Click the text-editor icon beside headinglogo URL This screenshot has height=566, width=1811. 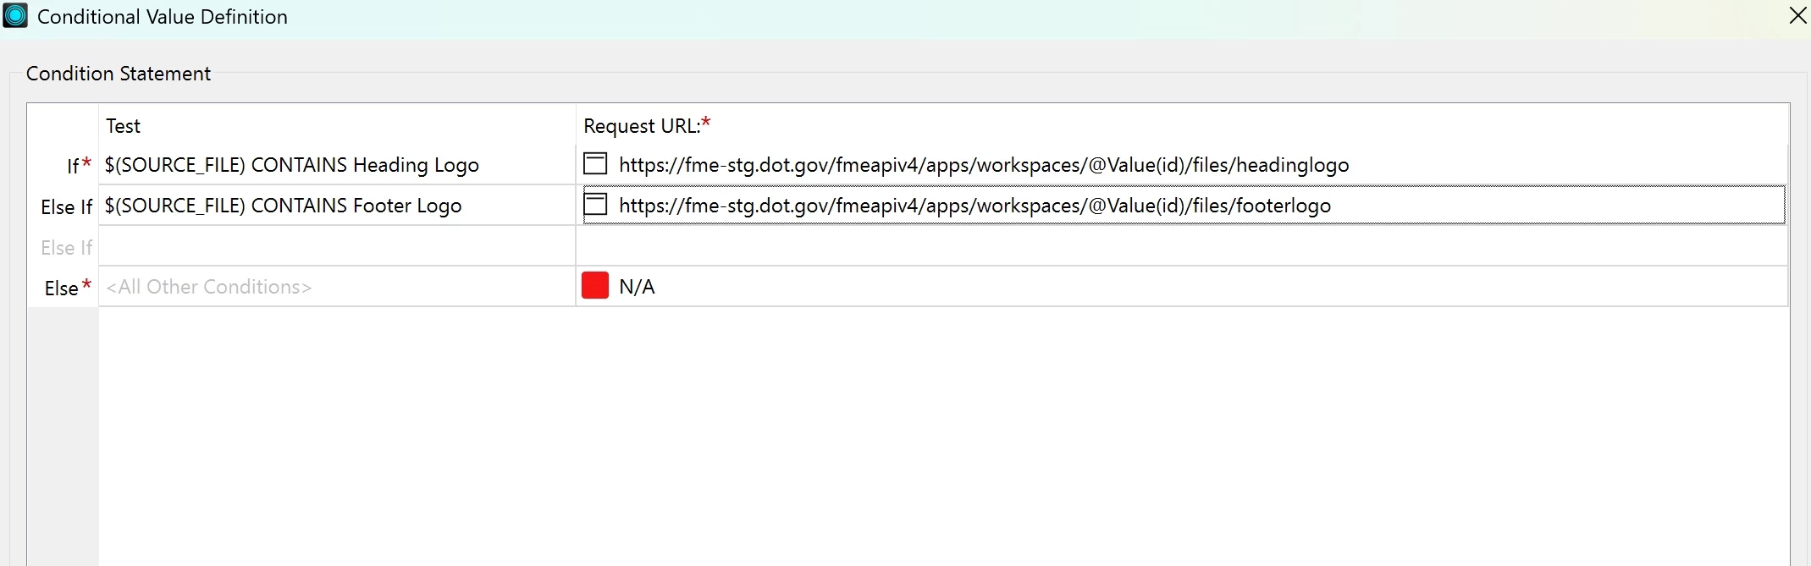595,163
